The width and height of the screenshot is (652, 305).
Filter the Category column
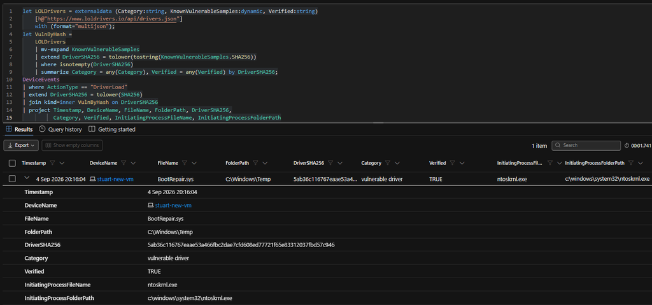(388, 163)
